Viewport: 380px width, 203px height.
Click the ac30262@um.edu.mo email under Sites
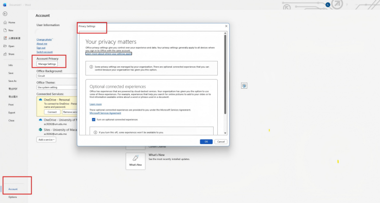[55, 134]
